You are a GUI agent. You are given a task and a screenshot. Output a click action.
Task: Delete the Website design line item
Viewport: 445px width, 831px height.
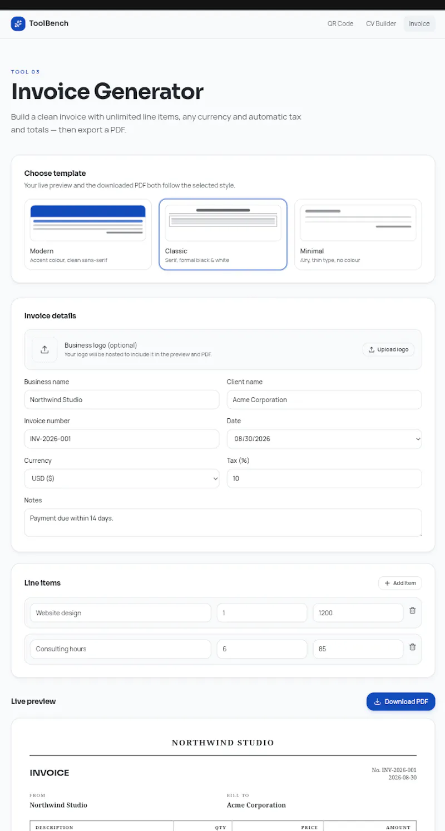coord(412,610)
